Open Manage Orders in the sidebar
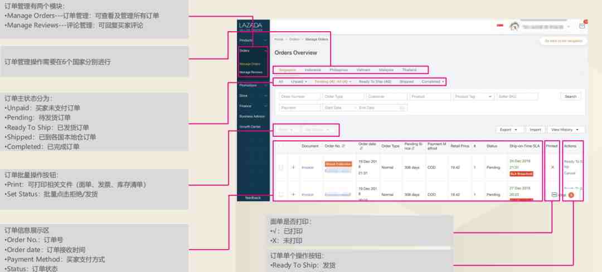Image resolution: width=602 pixels, height=272 pixels. click(250, 64)
